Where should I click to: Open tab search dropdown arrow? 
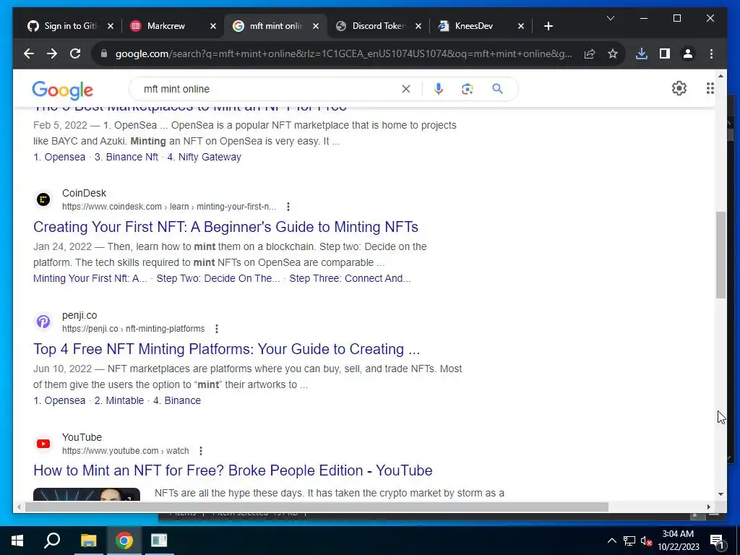tap(610, 18)
